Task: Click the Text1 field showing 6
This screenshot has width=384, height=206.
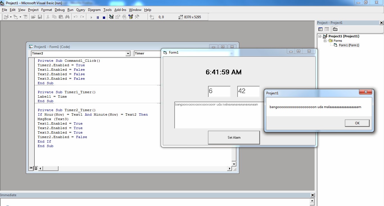Action: click(x=219, y=91)
